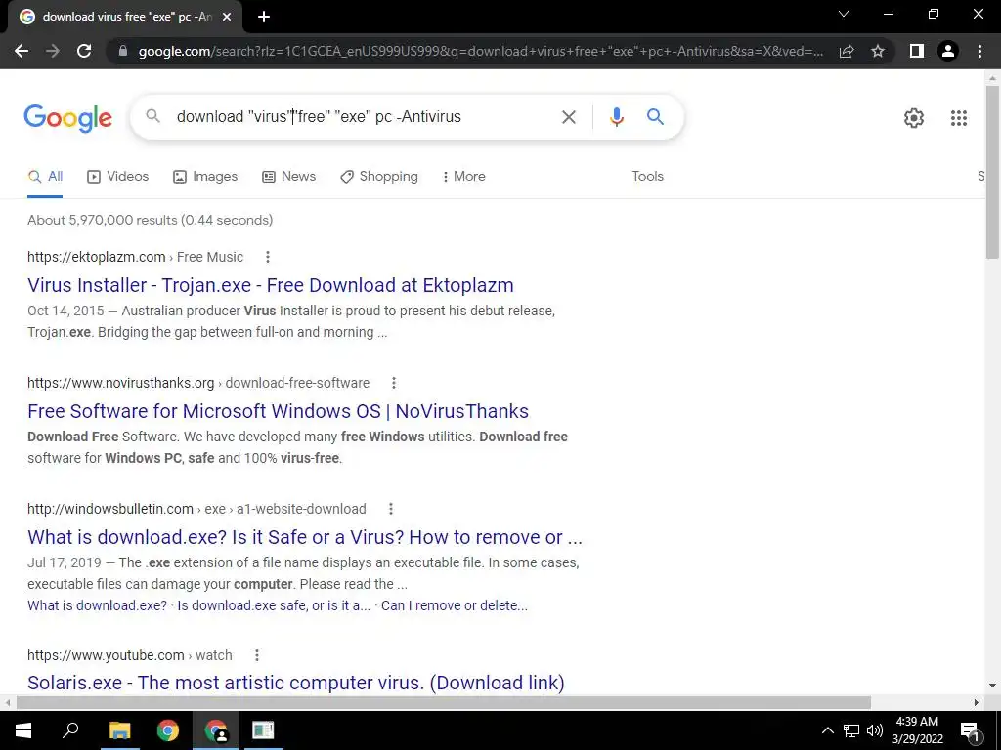Open a new browser tab
The image size is (1001, 750).
tap(264, 17)
